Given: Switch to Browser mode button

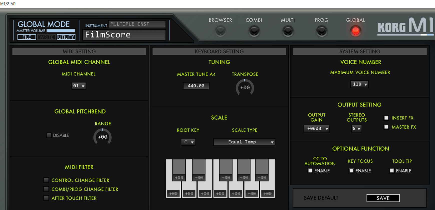Looking at the screenshot, I should coord(221,31).
